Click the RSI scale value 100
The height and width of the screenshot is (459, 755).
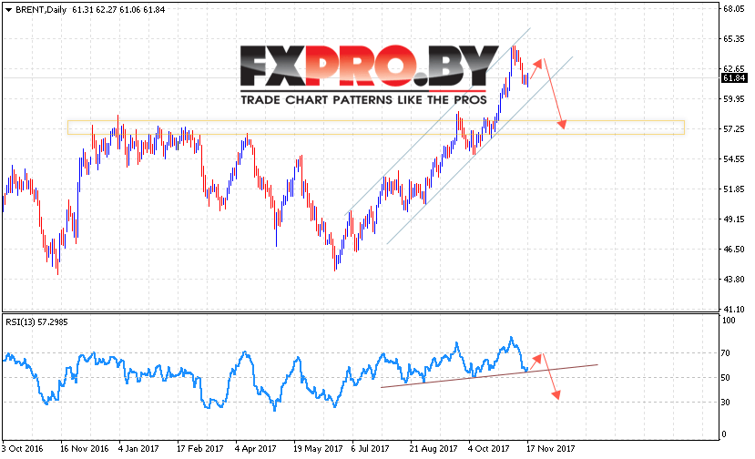[x=729, y=321]
